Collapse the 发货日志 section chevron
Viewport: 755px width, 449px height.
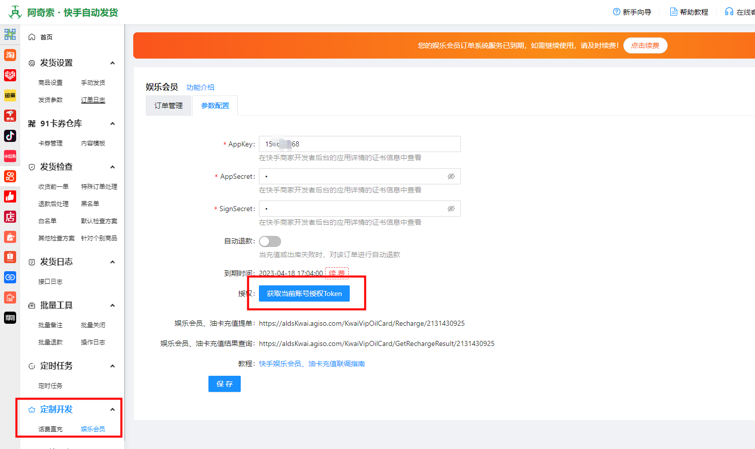tap(113, 262)
